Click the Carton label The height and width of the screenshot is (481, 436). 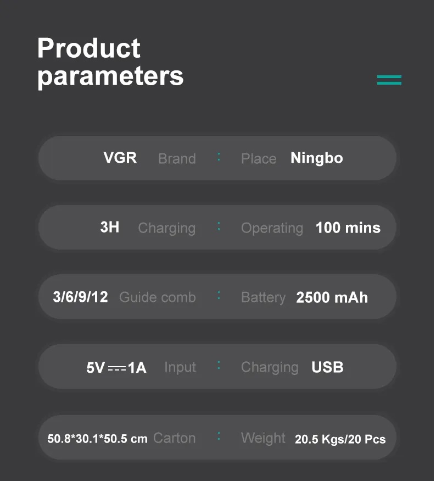174,438
